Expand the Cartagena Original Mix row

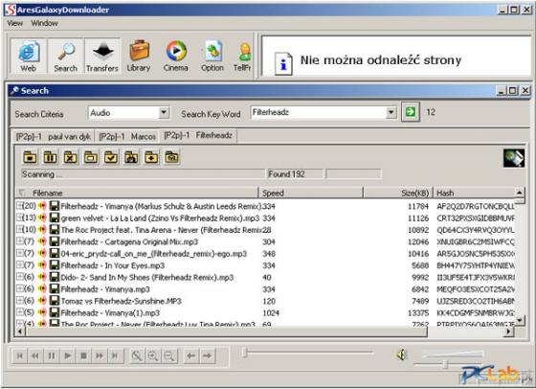tap(19, 240)
